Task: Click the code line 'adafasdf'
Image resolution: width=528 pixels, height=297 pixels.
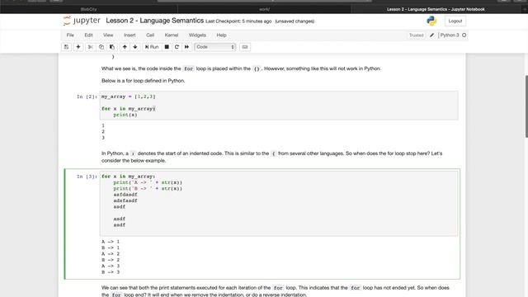Action: pyautogui.click(x=125, y=200)
